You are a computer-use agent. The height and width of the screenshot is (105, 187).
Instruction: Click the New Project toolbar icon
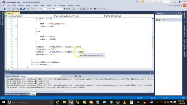click(13, 9)
